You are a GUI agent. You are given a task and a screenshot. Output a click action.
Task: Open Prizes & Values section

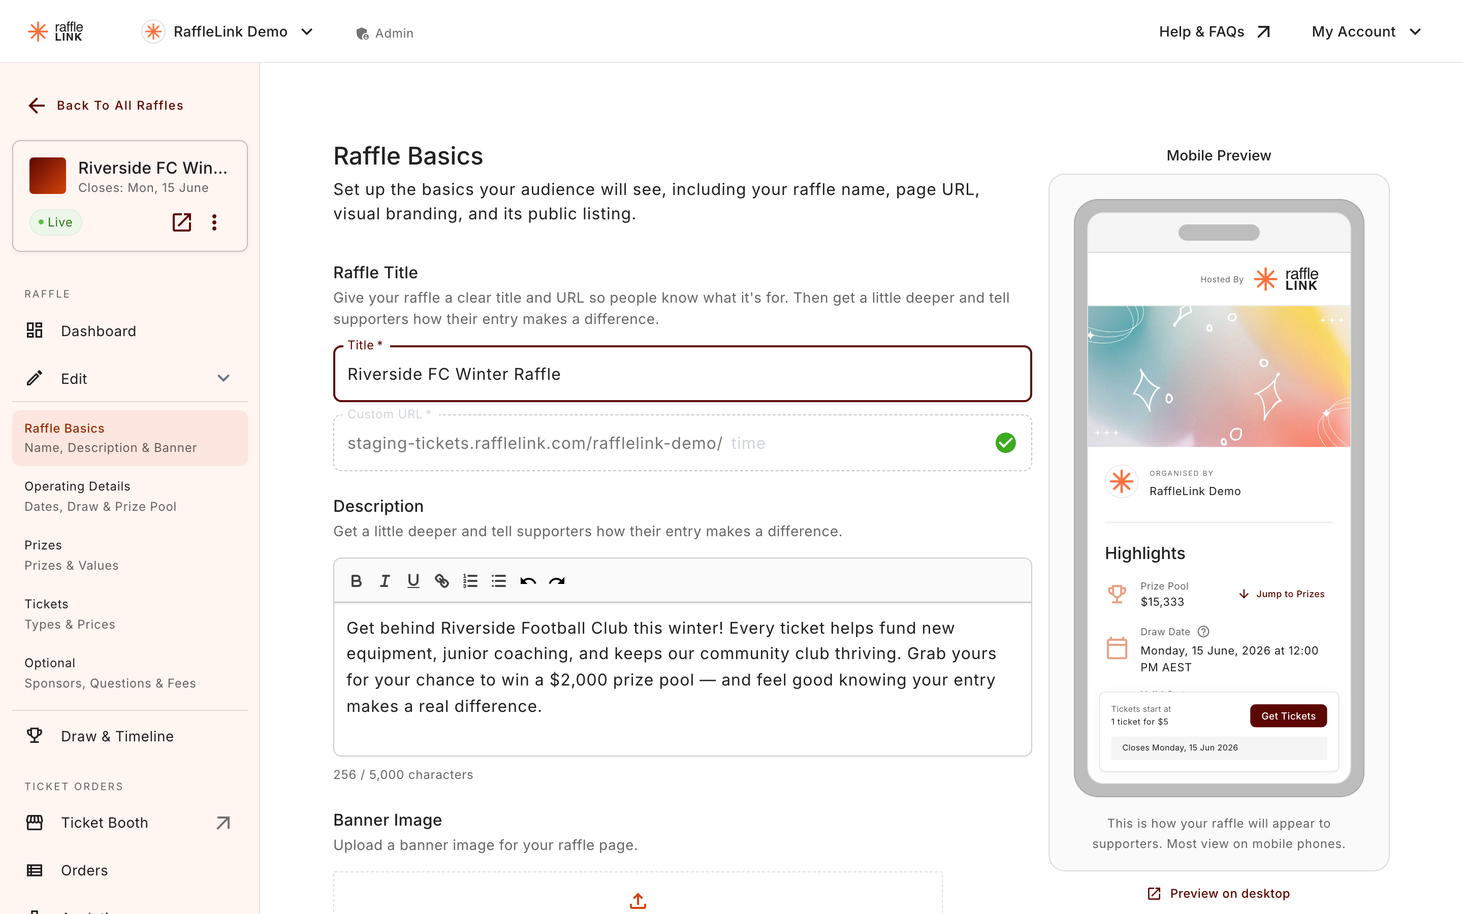click(x=130, y=555)
